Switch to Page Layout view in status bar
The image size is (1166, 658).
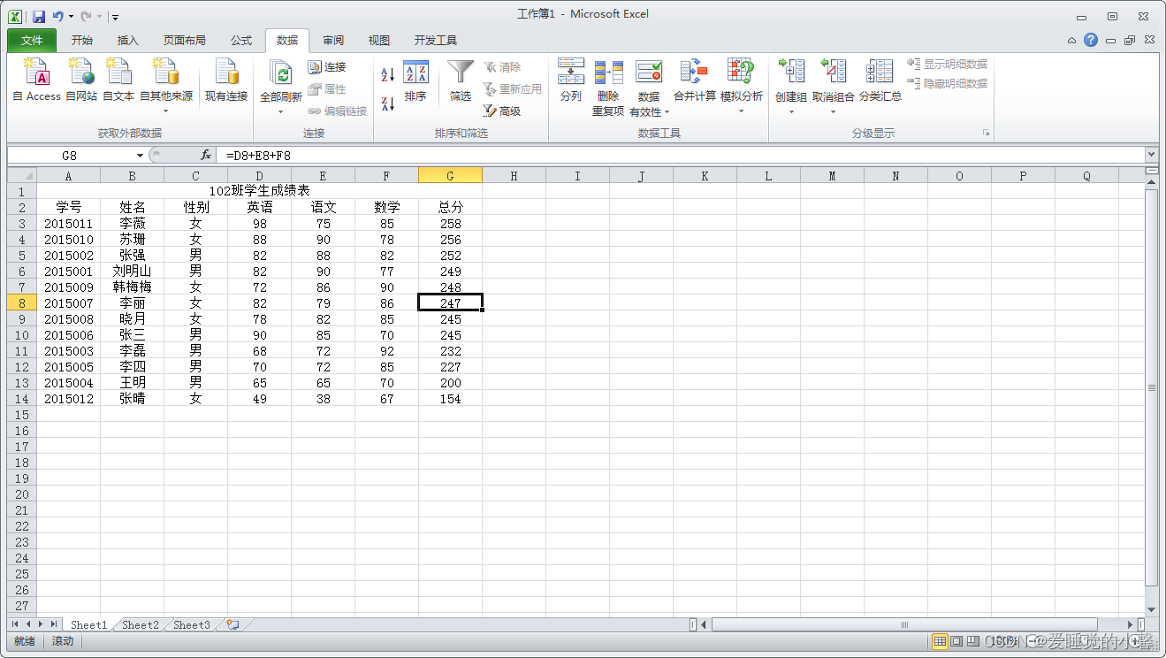pos(956,640)
